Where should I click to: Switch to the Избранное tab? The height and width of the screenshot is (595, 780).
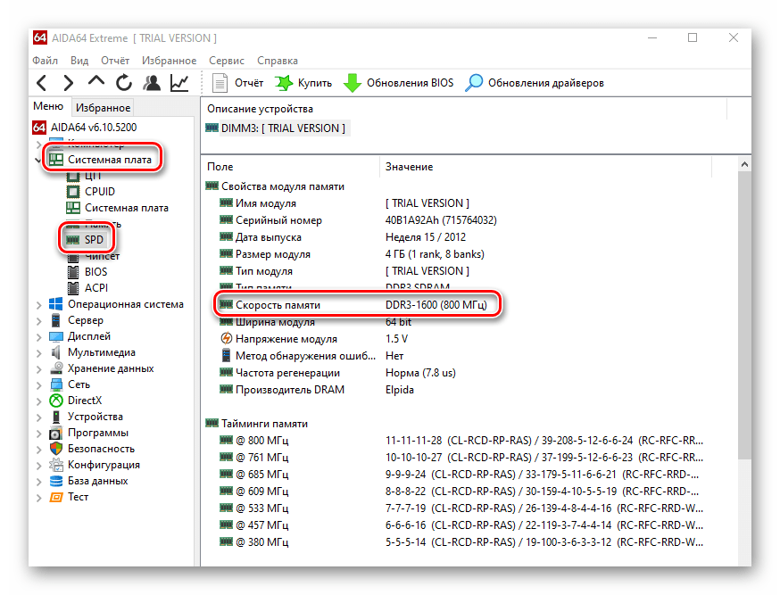[x=103, y=108]
